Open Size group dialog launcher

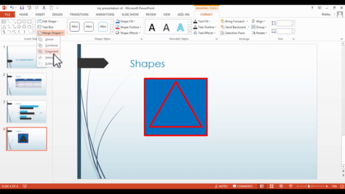point(293,39)
